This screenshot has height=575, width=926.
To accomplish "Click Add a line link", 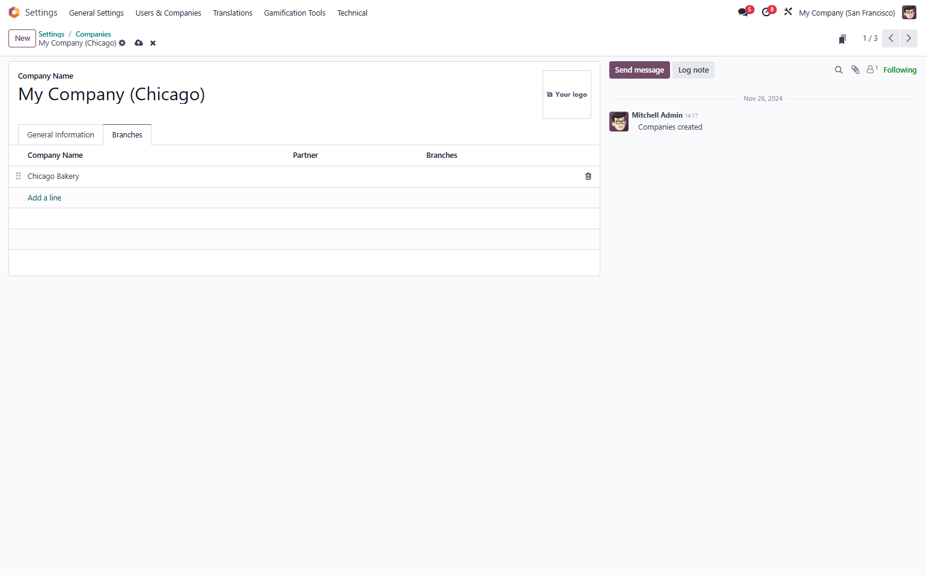I will pyautogui.click(x=44, y=198).
